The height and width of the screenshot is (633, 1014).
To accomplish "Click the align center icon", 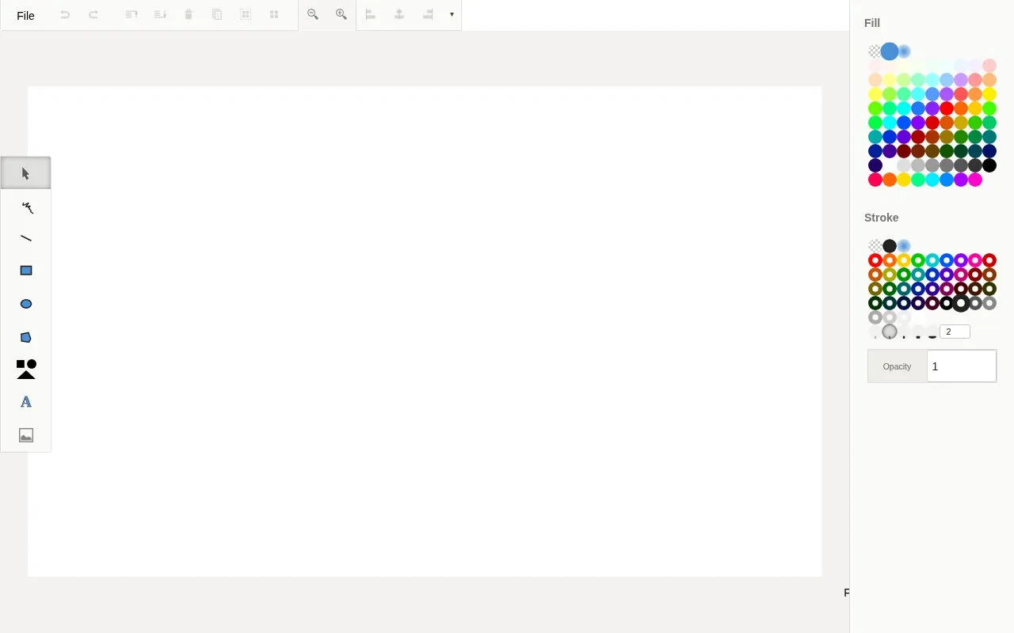I will [399, 14].
